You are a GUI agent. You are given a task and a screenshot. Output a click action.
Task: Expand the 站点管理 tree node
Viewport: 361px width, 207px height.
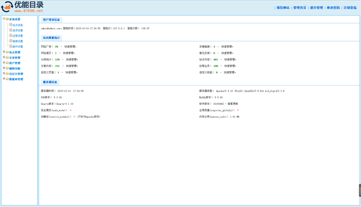[4, 52]
